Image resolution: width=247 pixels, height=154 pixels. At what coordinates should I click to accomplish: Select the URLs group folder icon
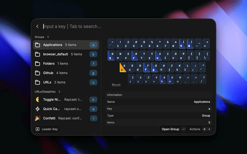tap(37, 82)
